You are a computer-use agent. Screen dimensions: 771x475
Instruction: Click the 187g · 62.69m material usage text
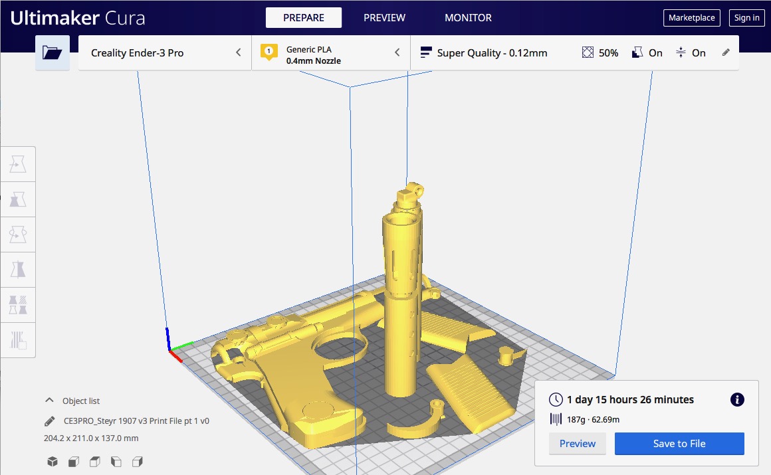[593, 419]
